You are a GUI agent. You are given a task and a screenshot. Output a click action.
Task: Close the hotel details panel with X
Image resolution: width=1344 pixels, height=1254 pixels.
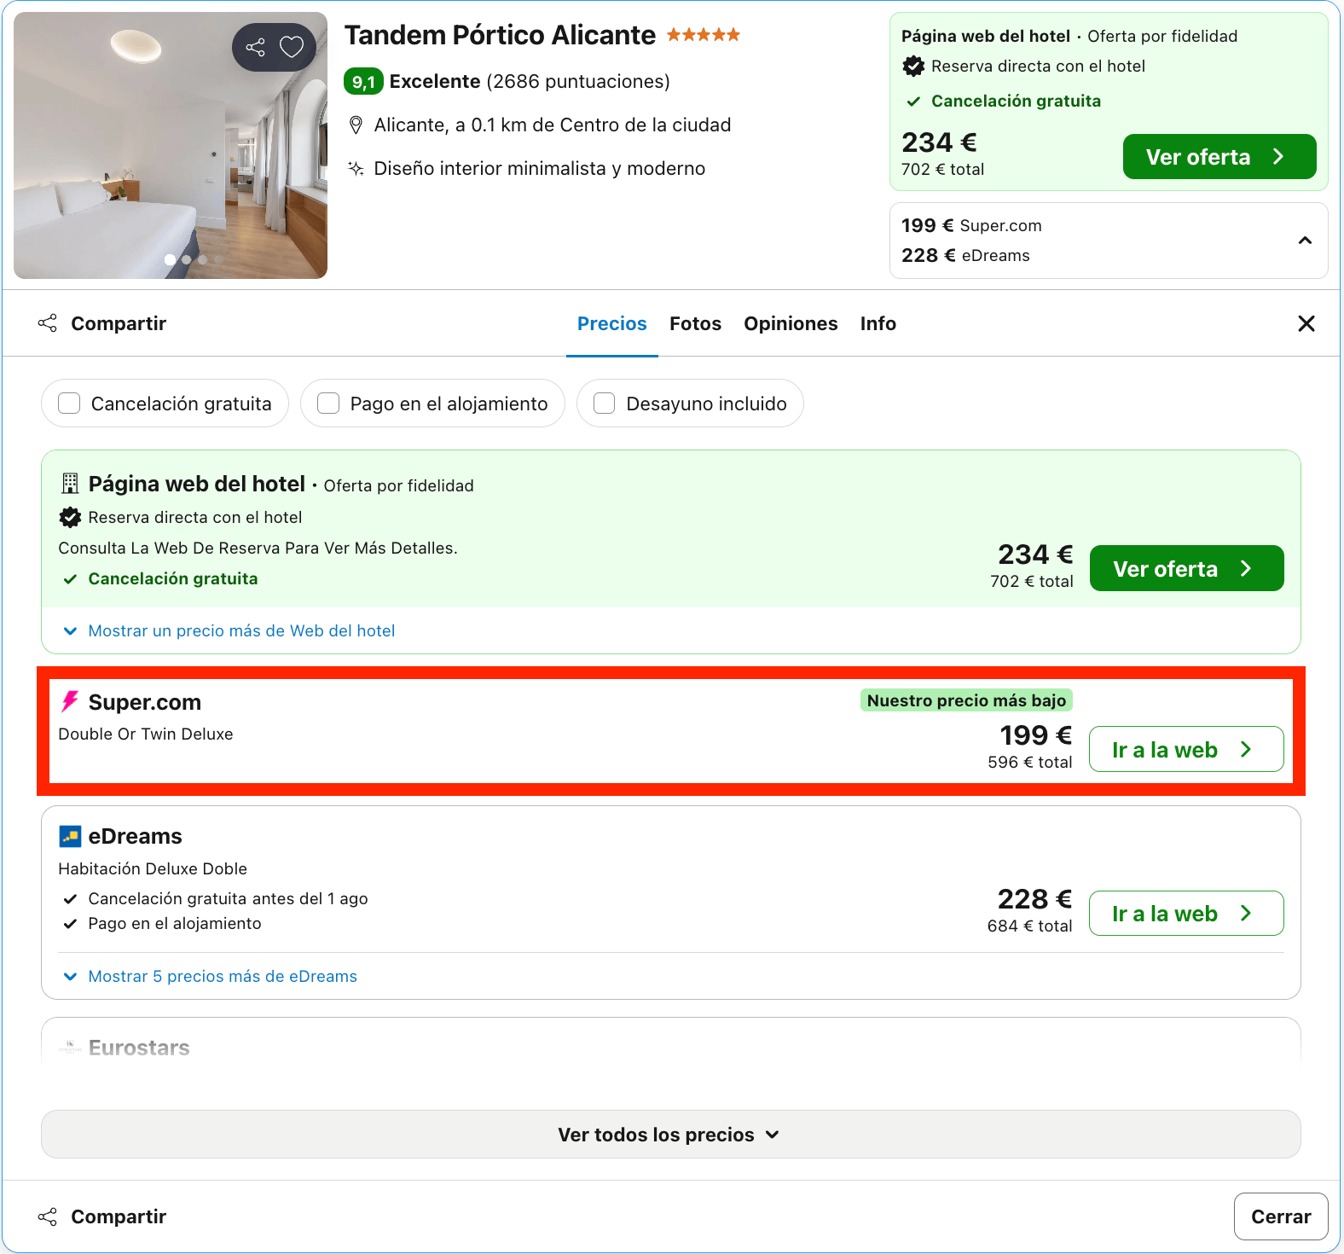point(1306,323)
